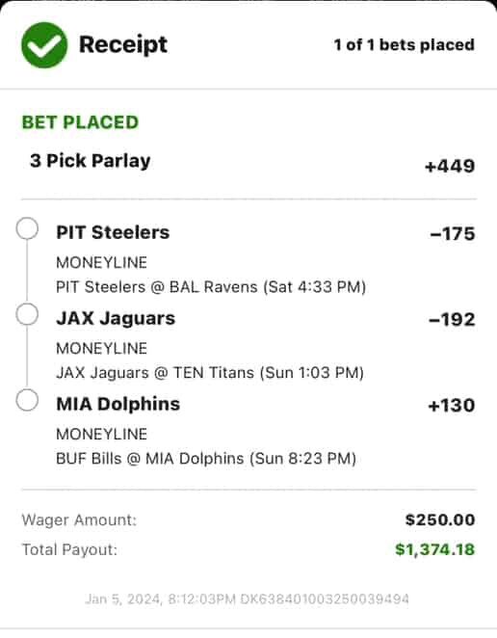Open the JAX Jaguars pick title
The image size is (497, 638).
pos(116,319)
